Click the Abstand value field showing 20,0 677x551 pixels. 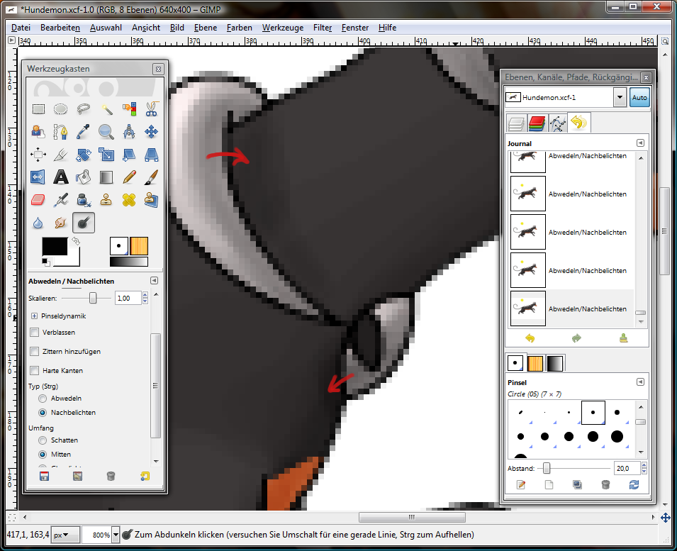627,468
